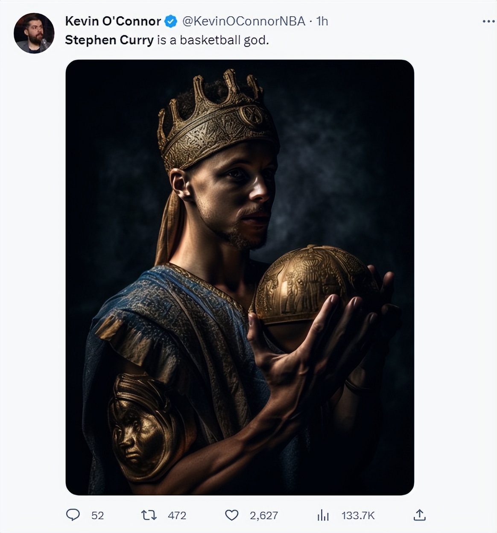This screenshot has height=533, width=497.
Task: Click the bold Stephen Curry text
Action: (x=109, y=40)
